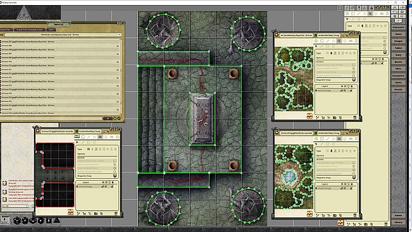412x232 pixels.
Task: Open the Store tab in Images window
Action: coord(51,30)
